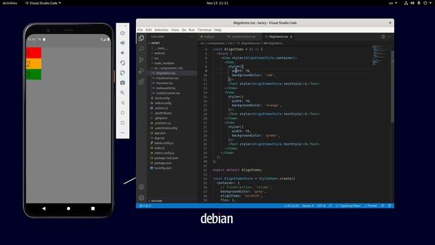Image resolution: width=435 pixels, height=245 pixels.
Task: Click the emulator rotate right button
Action: tap(122, 73)
